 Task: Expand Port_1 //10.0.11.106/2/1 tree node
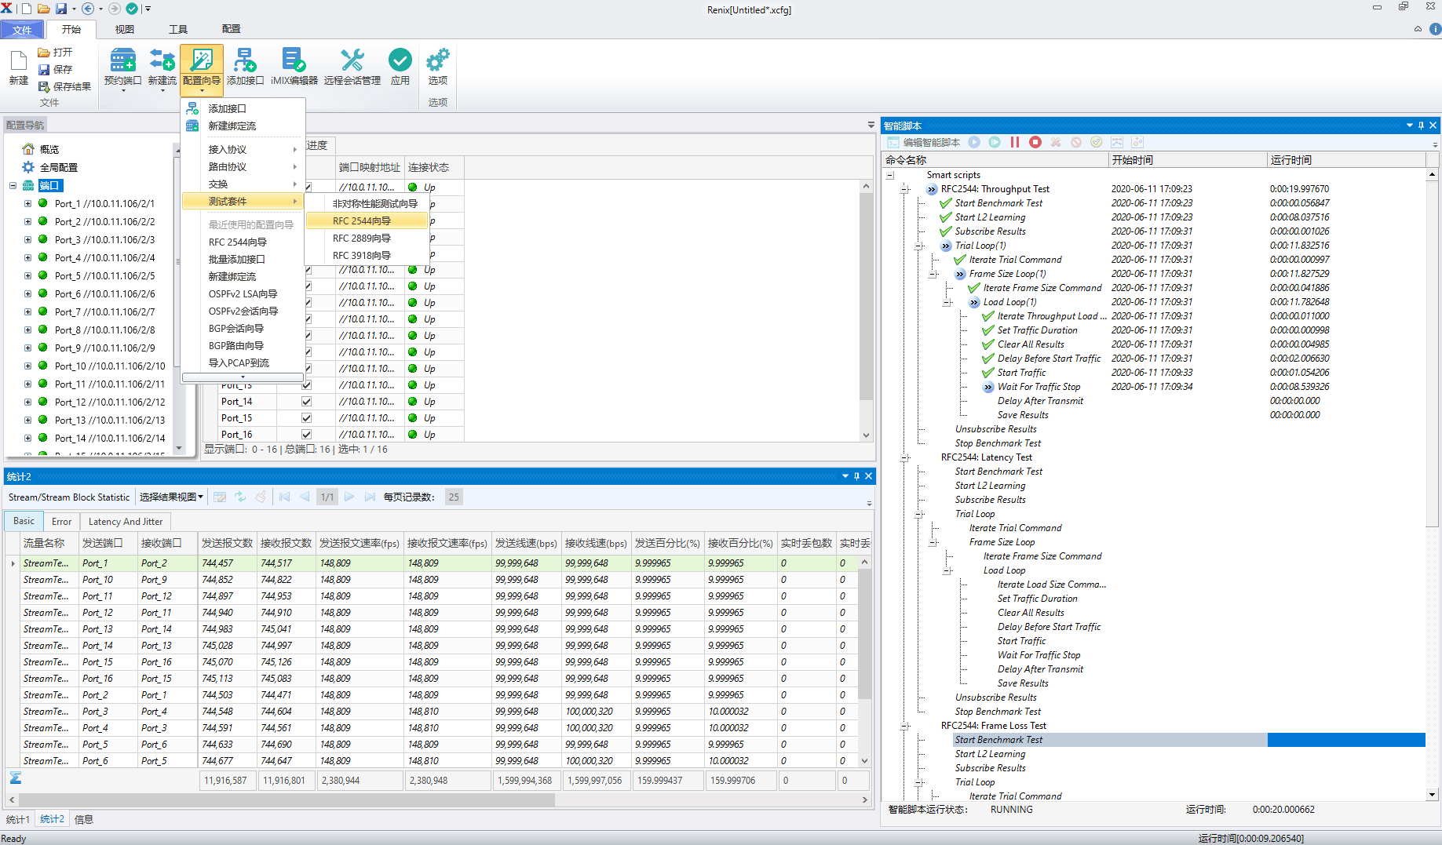tap(27, 203)
